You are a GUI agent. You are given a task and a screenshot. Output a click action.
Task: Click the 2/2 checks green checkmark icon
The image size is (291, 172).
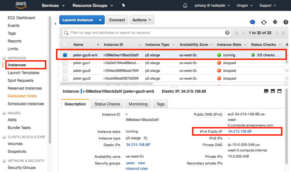point(253,55)
